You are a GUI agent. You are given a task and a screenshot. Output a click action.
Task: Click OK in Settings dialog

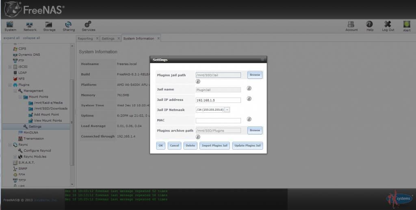click(x=160, y=145)
